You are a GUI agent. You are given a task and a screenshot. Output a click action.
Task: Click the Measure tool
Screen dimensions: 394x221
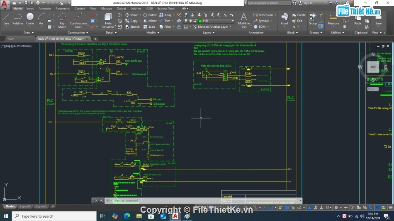333,19
